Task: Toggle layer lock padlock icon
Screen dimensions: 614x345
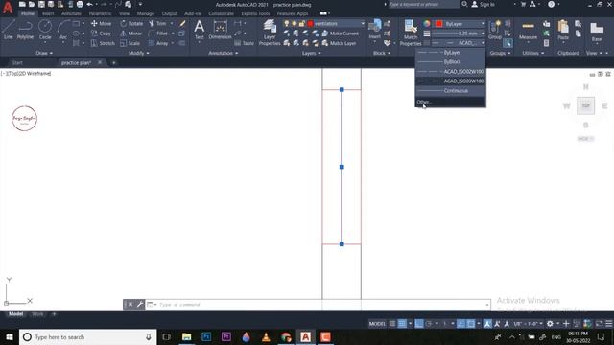Action: (302, 23)
